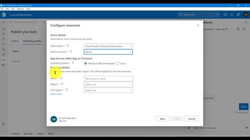Open the Watch tab at bottom

(x=51, y=134)
